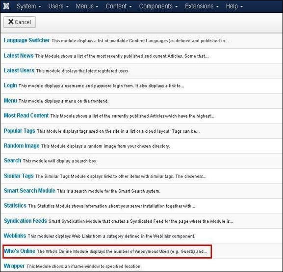Click description text 'This module displays the latest registered users'

pos(82,71)
